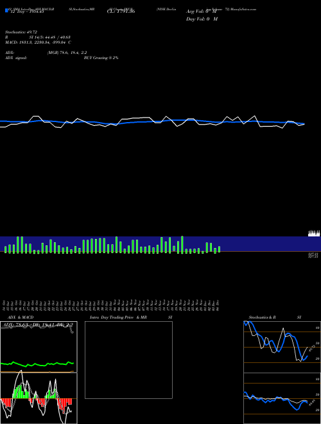Click the 'MACD: 1831.3, 2230.34, -399.04' readout

click(36, 42)
